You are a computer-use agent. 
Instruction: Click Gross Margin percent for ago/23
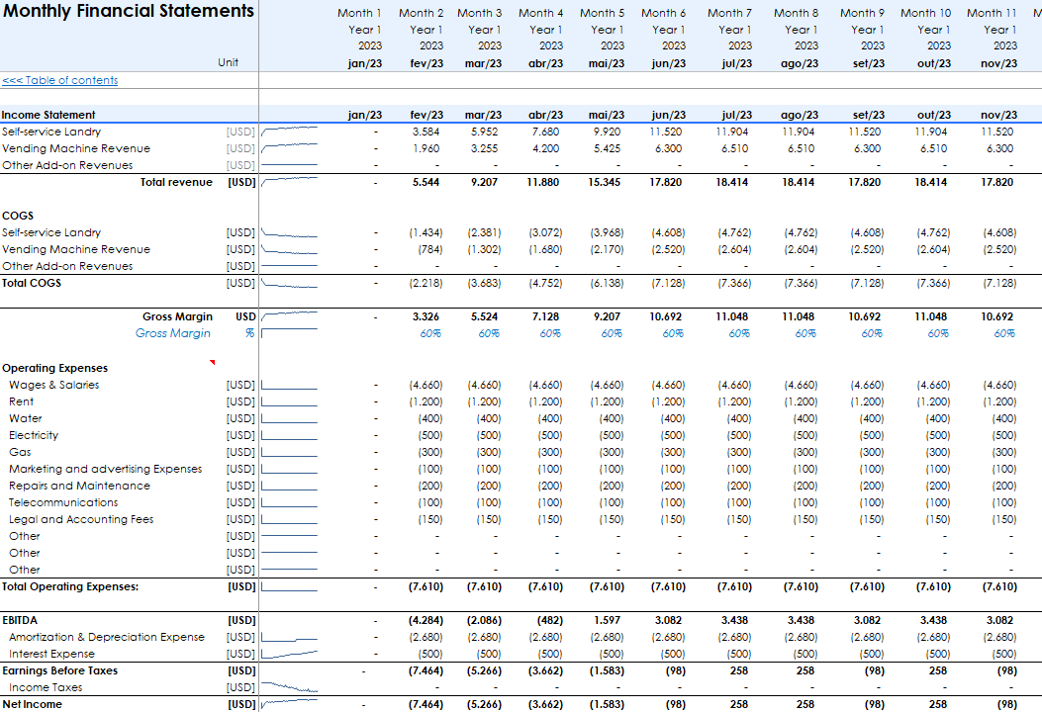coord(805,333)
